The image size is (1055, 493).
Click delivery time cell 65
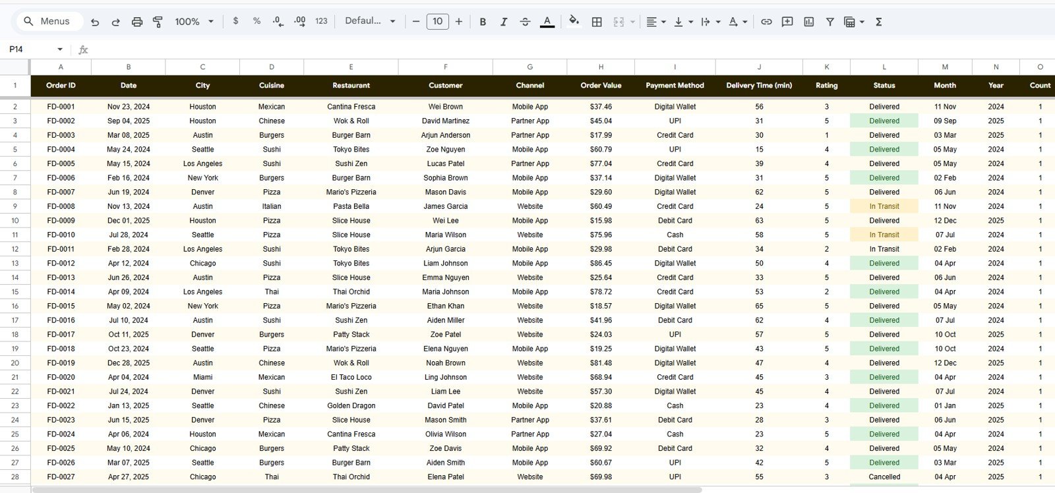759,306
